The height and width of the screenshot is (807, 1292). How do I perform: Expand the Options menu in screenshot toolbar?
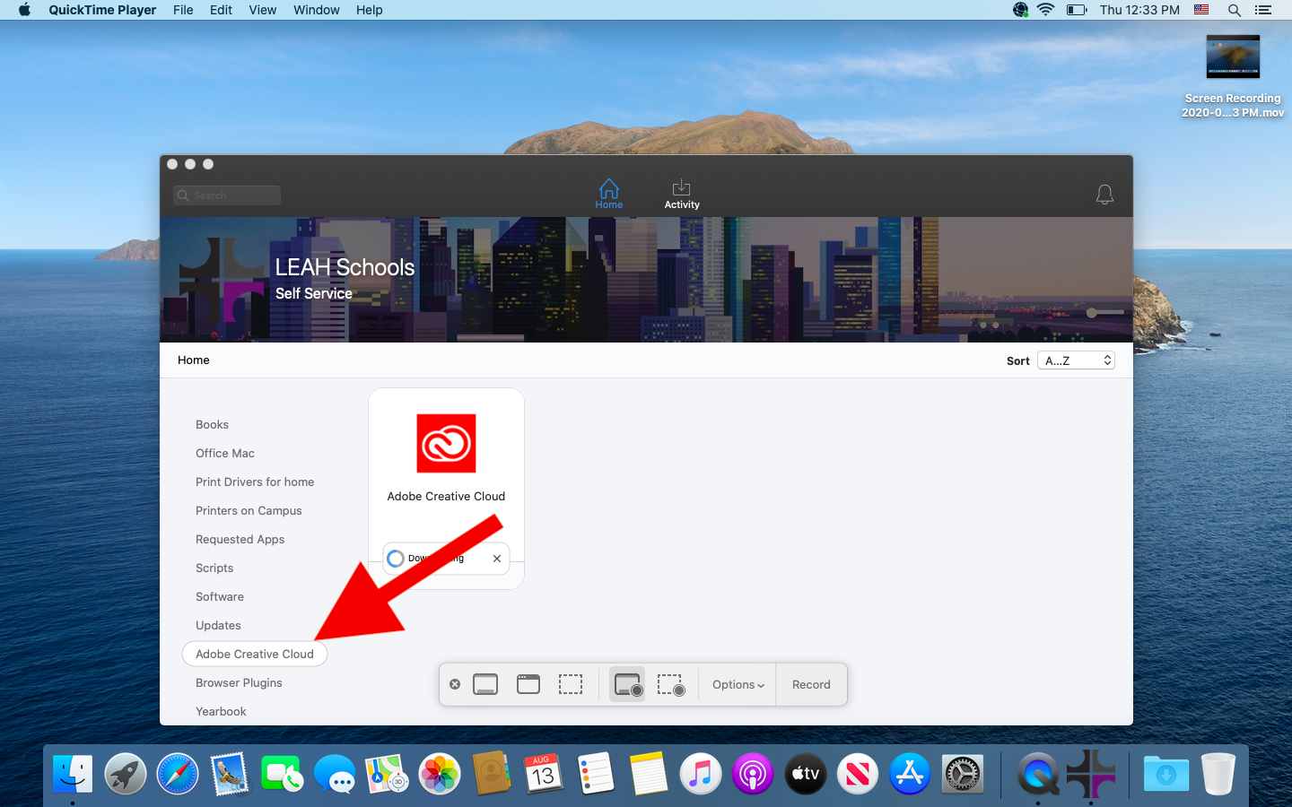[x=738, y=685]
